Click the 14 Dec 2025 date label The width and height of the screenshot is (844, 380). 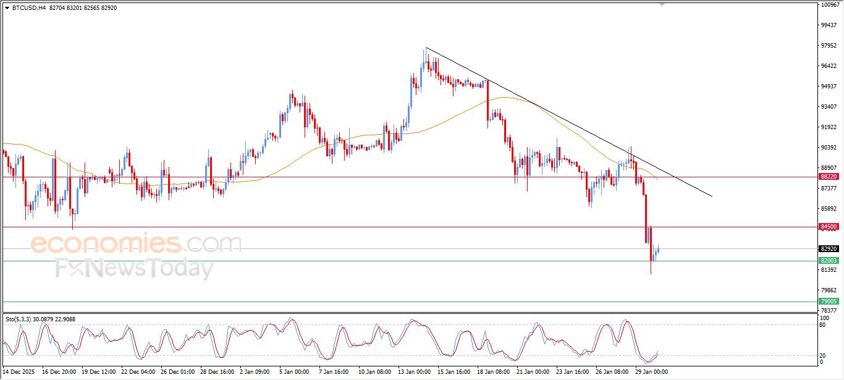[19, 372]
